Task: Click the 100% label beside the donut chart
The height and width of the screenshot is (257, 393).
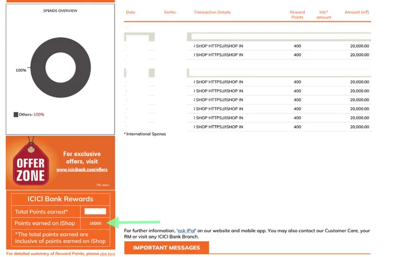Action: (x=21, y=70)
